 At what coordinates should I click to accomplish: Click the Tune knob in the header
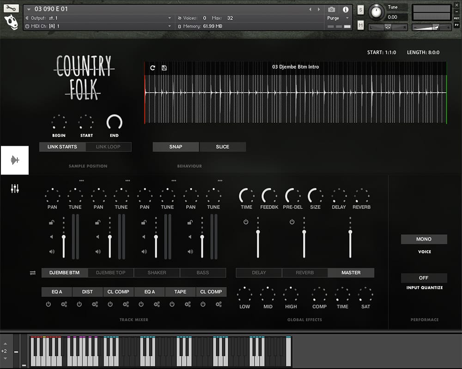(x=377, y=12)
